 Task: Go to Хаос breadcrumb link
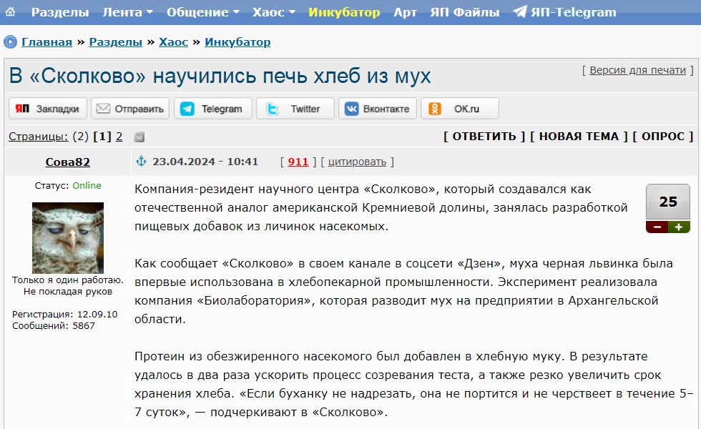tap(173, 42)
